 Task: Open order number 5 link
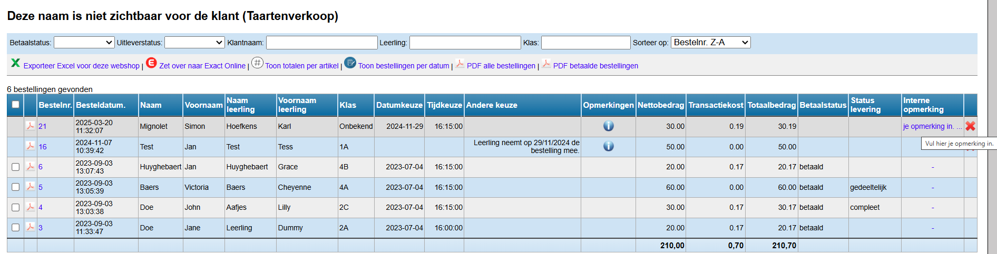pos(41,187)
